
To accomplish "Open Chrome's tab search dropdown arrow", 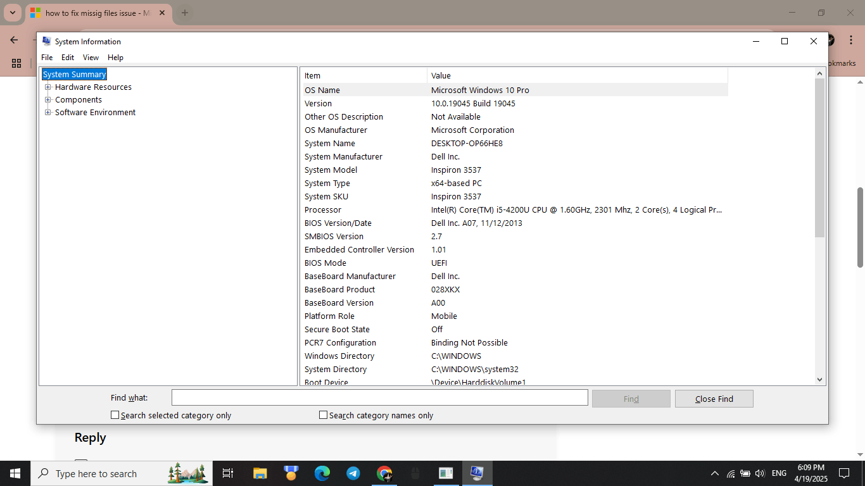I will point(12,13).
